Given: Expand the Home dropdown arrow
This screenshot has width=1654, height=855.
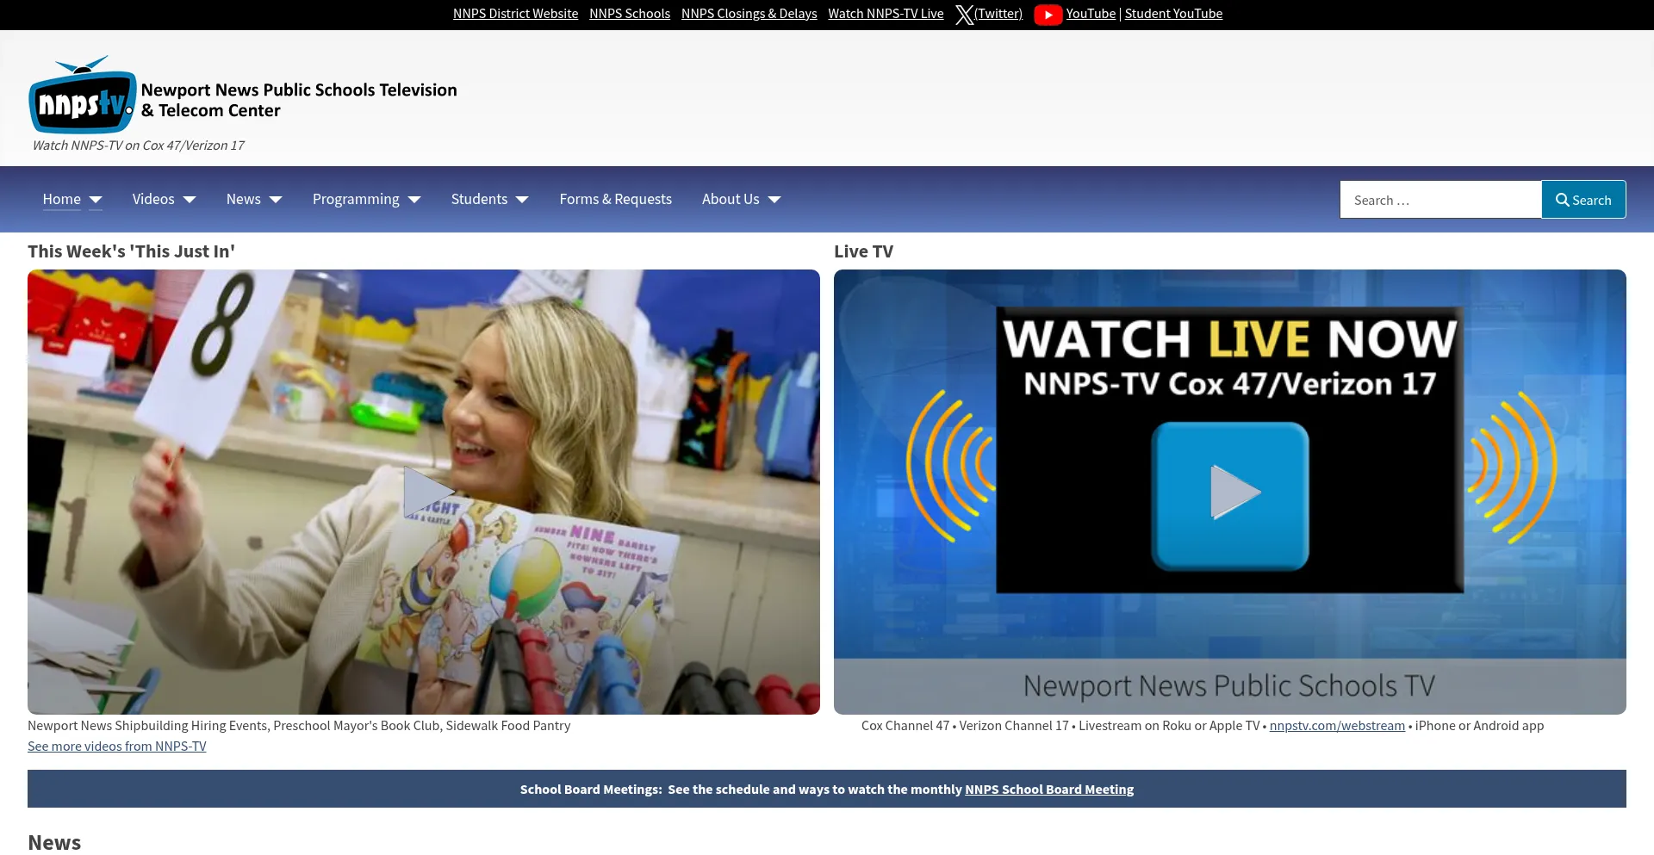Looking at the screenshot, I should pyautogui.click(x=96, y=200).
